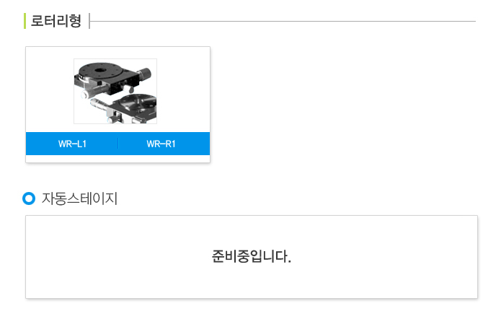
Task: Click the divider between WR-L1 and WR-R1
Action: tap(118, 144)
